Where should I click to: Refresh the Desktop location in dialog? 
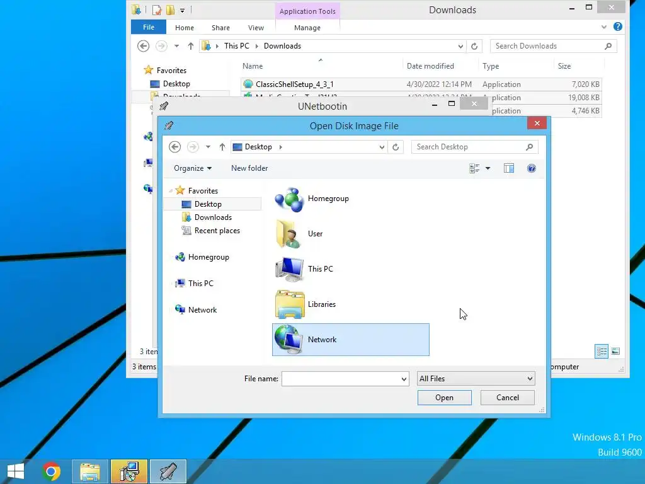(396, 147)
